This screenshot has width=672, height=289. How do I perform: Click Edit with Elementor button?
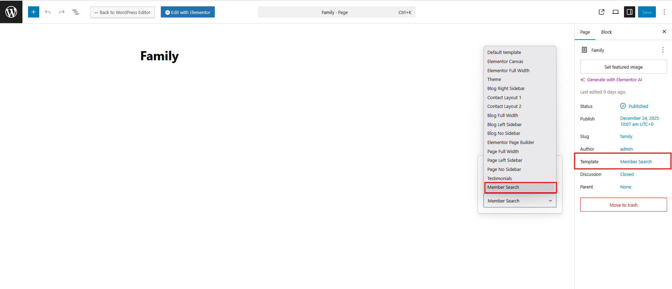pos(188,12)
